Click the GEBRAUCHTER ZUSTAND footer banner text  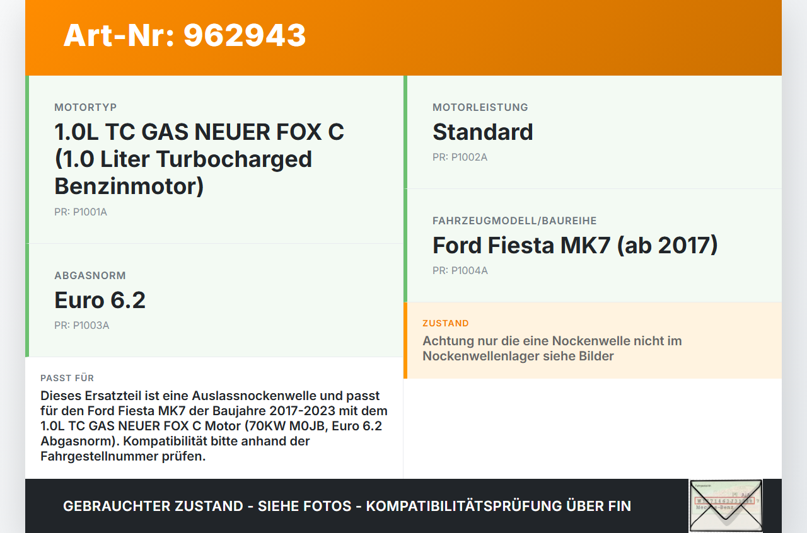[347, 506]
